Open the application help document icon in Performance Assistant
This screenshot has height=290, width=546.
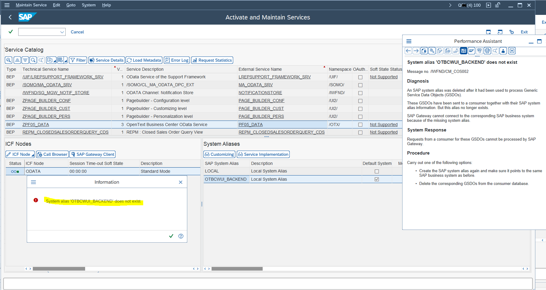pyautogui.click(x=424, y=51)
